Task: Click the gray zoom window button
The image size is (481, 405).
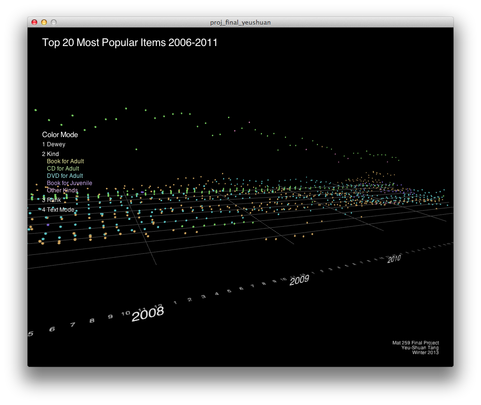Action: pyautogui.click(x=54, y=22)
